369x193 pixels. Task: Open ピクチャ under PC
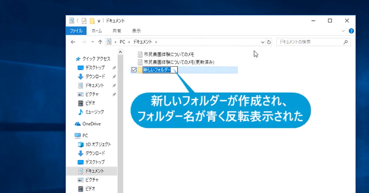[92, 180]
